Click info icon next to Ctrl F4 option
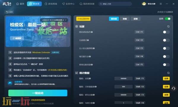The image size is (178, 107). pos(90,56)
